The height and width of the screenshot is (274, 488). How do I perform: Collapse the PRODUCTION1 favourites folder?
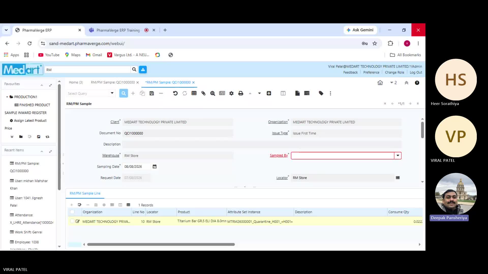(7, 97)
